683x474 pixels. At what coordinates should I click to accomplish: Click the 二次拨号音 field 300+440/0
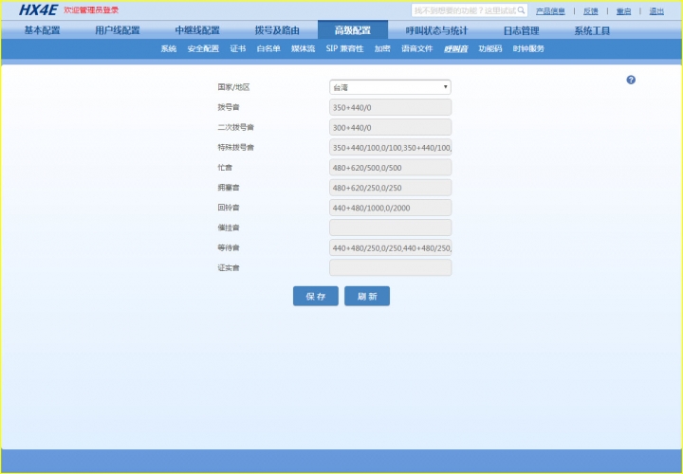pyautogui.click(x=390, y=127)
